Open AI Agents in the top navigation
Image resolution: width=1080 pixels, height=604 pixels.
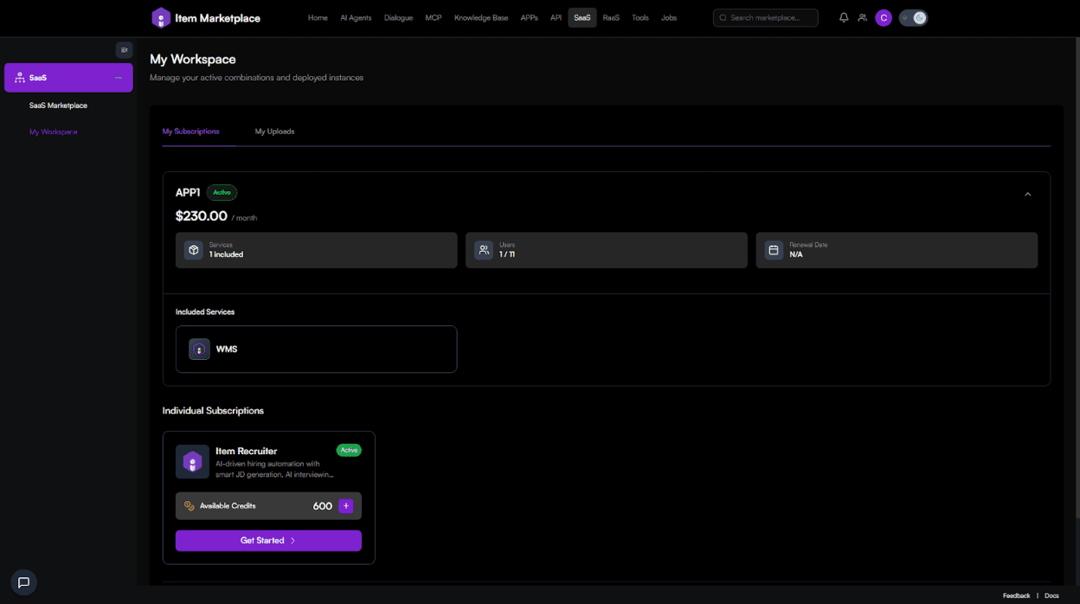356,17
